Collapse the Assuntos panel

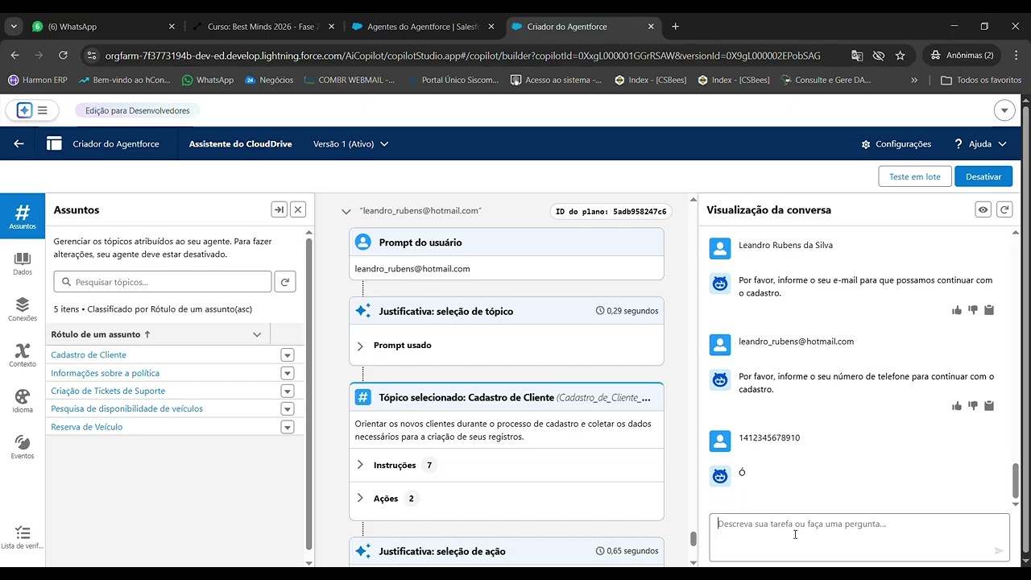point(279,210)
